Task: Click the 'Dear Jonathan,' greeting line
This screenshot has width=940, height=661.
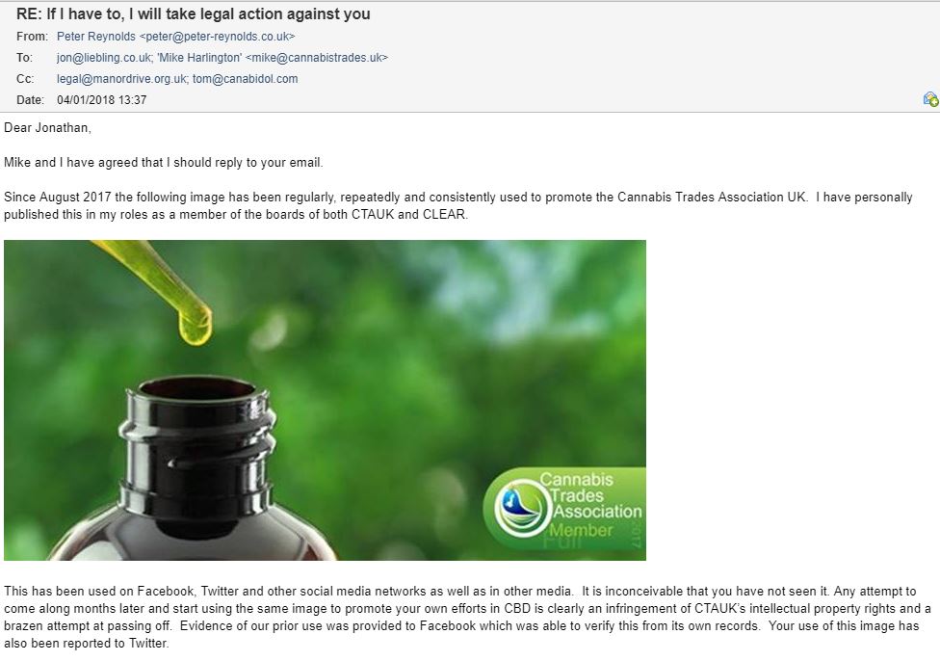Action: pos(47,128)
